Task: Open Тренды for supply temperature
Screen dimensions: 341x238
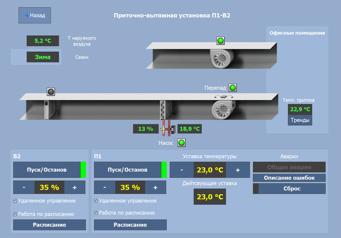Action: click(300, 120)
